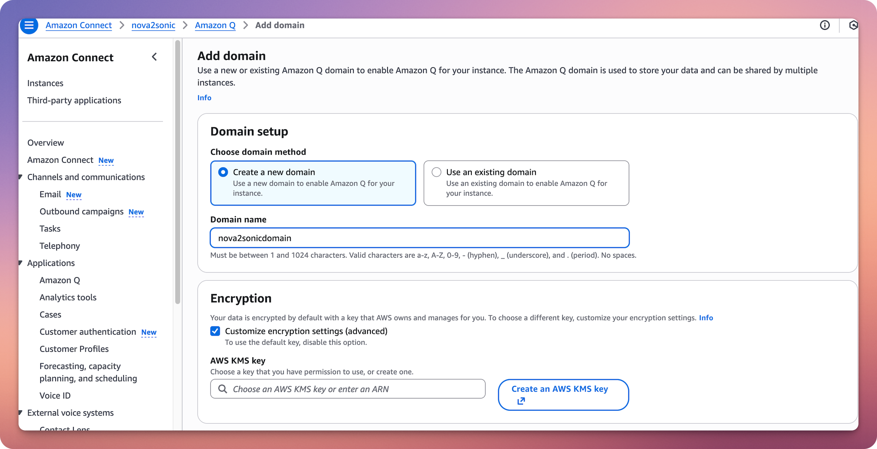Viewport: 877px width, 449px height.
Task: Open CloudShell from the hexagon icon top right
Action: [x=854, y=25]
